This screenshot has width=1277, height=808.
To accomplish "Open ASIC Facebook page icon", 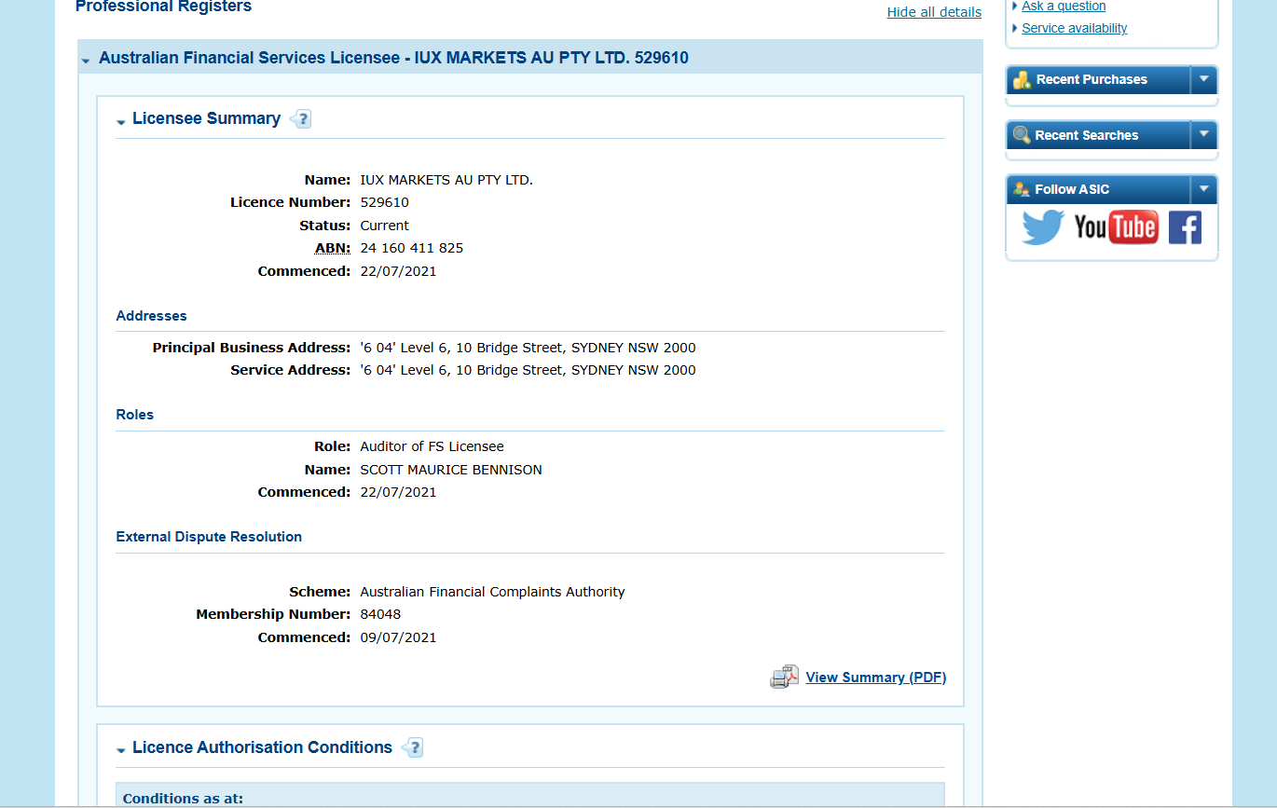I will pyautogui.click(x=1185, y=227).
